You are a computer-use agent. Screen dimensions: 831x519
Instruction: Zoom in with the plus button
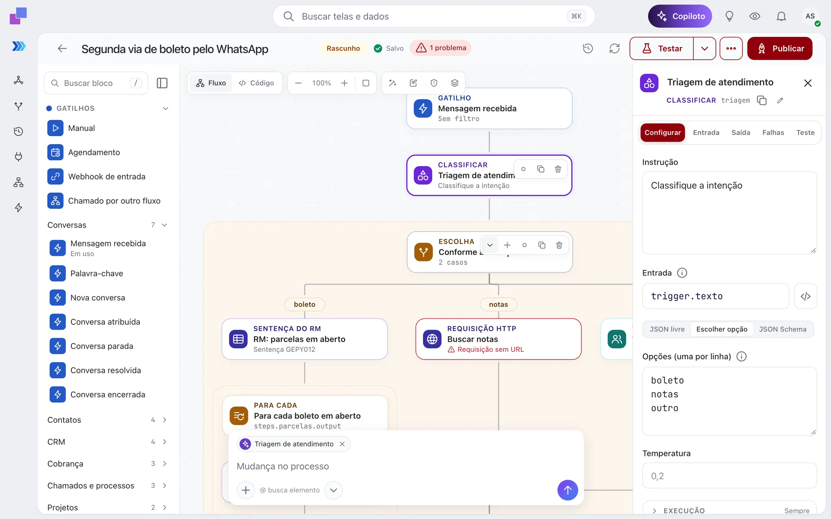tap(344, 83)
